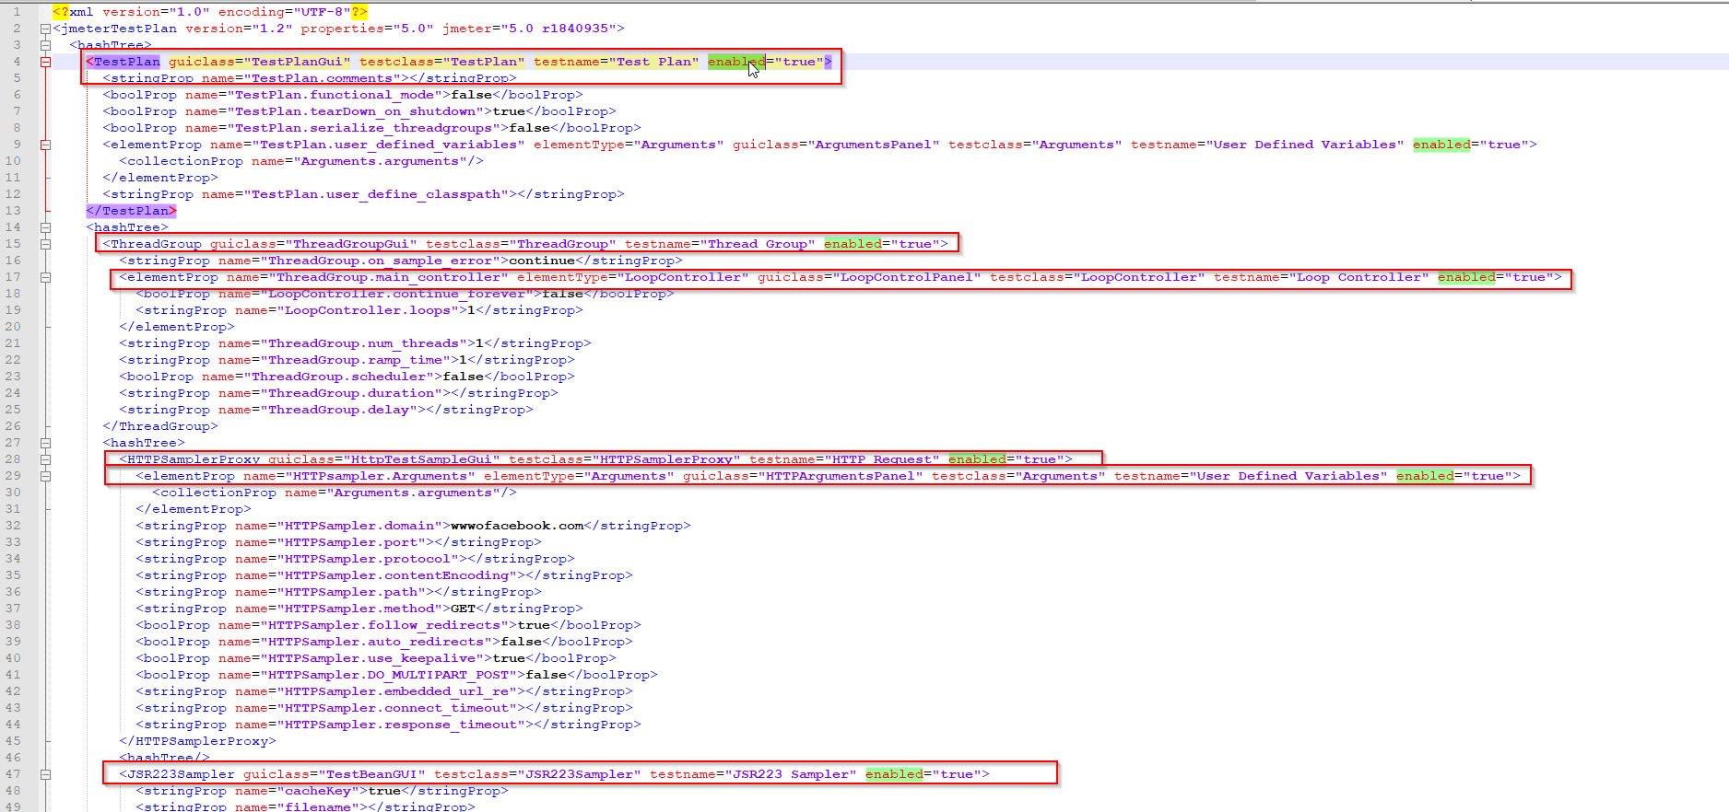Click testclass="Arguments" on line 9
Screen dimensions: 1729x812
click(x=1035, y=145)
